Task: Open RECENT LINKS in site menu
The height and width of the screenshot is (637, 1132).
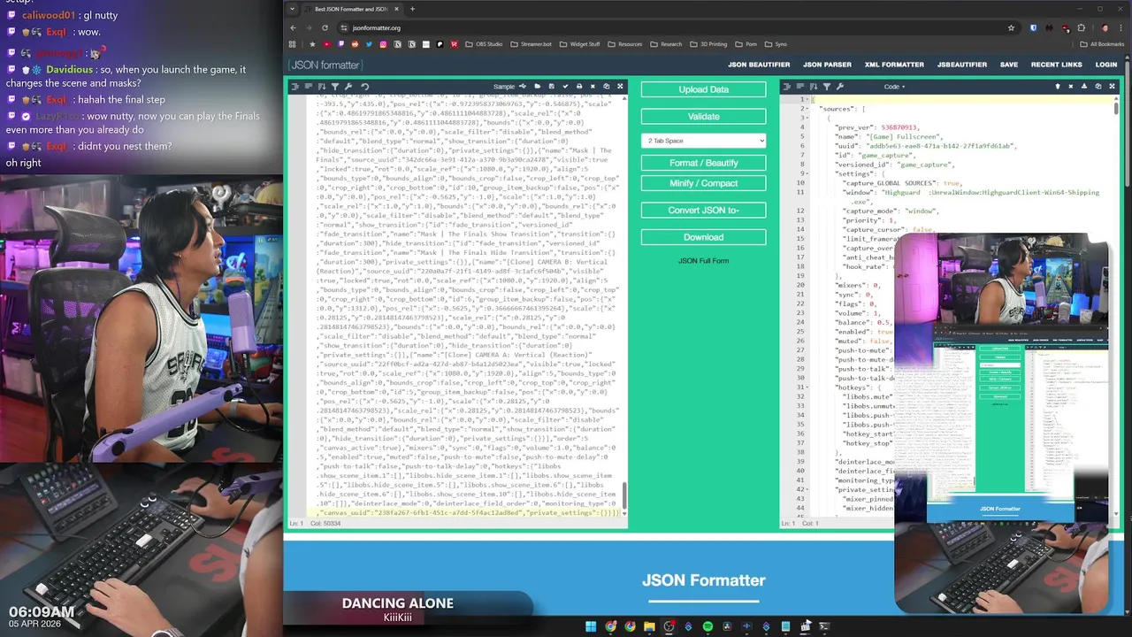Action: [x=1056, y=65]
